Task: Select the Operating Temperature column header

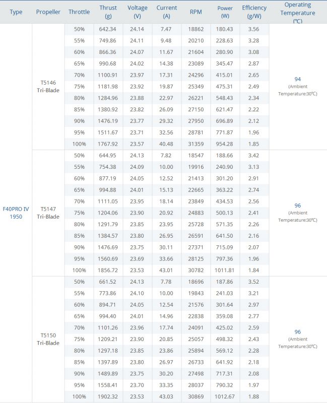Action: [298, 12]
